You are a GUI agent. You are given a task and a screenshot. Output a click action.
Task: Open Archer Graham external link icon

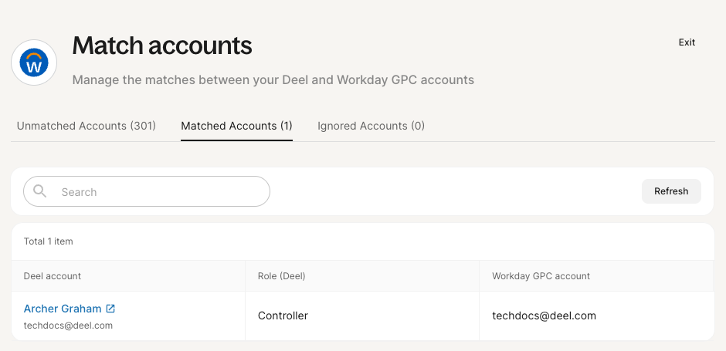[x=110, y=309]
